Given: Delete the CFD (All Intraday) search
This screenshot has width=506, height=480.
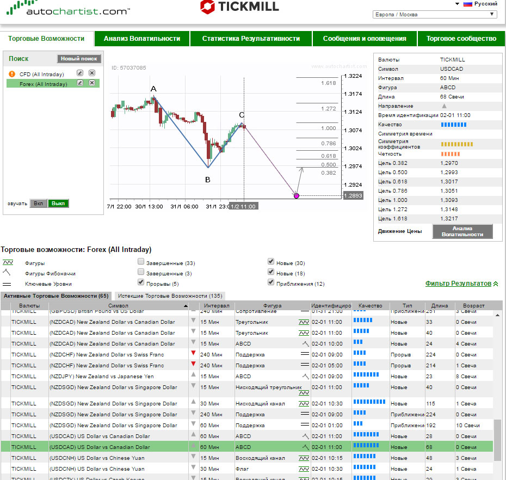Looking at the screenshot, I should click(x=92, y=73).
